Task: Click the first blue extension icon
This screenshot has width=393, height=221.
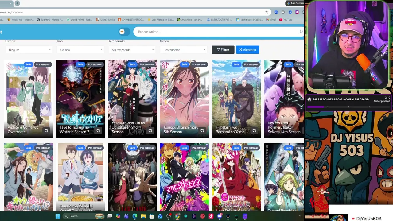Action: 276,12
